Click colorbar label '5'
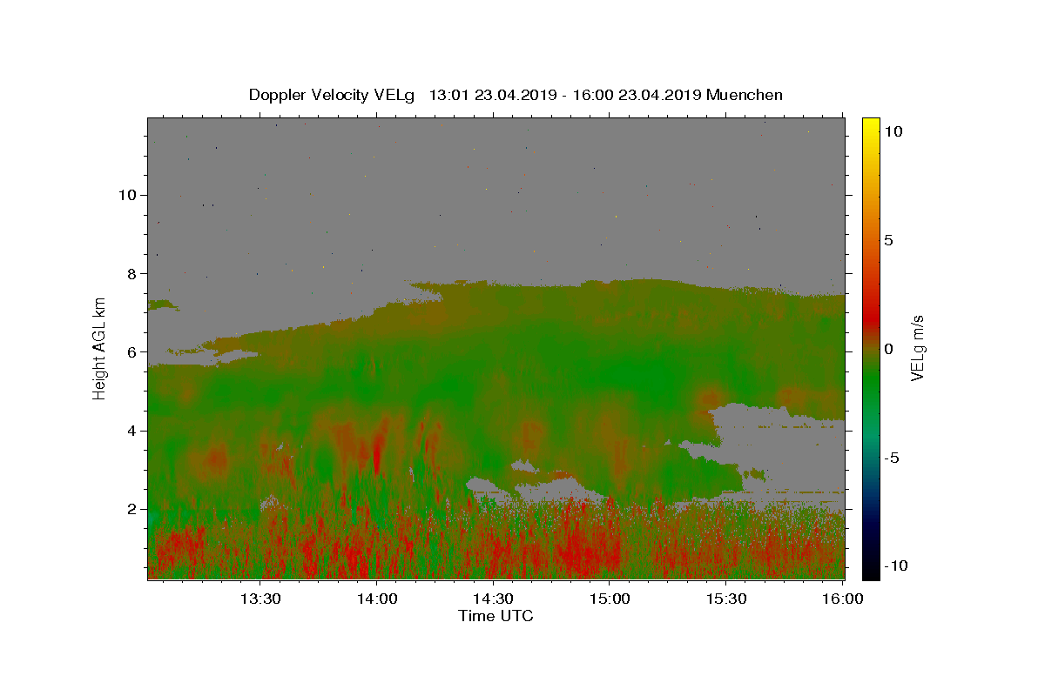The width and height of the screenshot is (1045, 696). pos(888,240)
